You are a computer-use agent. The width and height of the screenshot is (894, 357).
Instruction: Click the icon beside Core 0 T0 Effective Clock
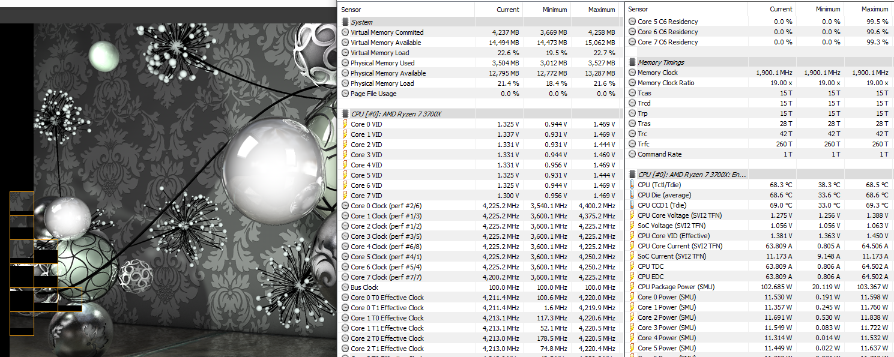tap(345, 298)
